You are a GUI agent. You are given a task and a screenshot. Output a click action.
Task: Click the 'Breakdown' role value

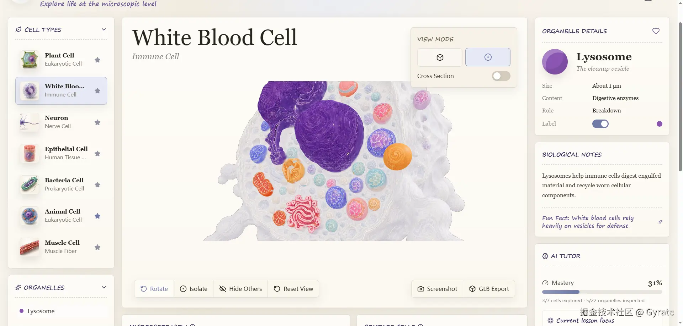click(607, 111)
